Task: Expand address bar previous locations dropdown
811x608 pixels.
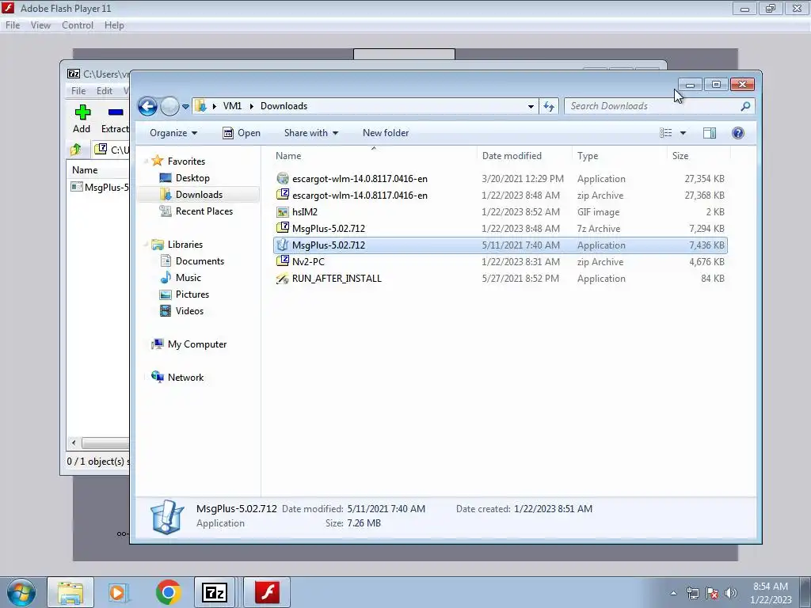Action: pos(531,107)
